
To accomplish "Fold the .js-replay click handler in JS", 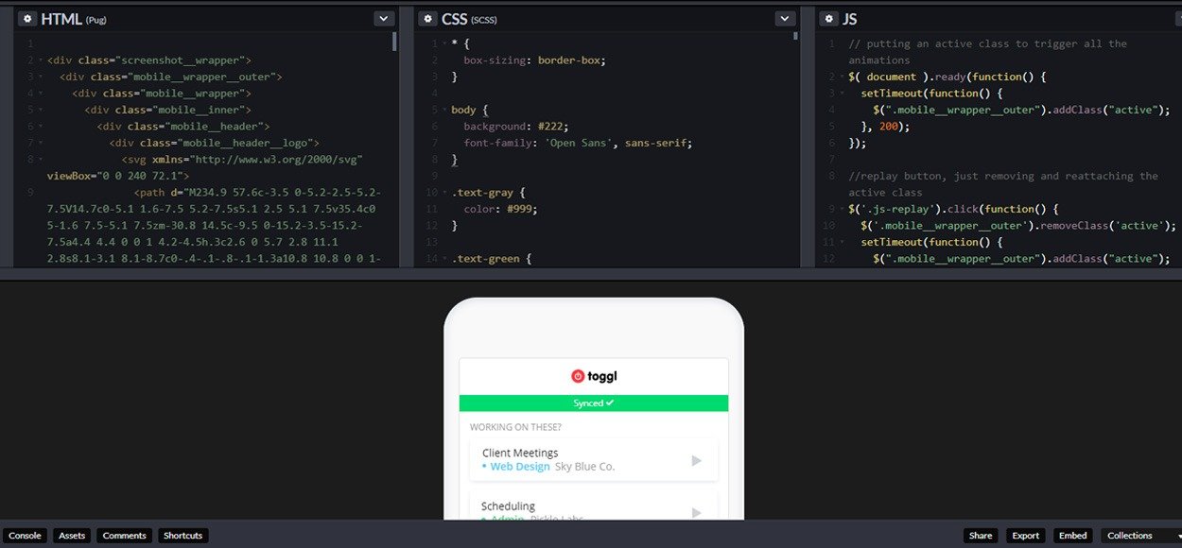I will point(841,209).
